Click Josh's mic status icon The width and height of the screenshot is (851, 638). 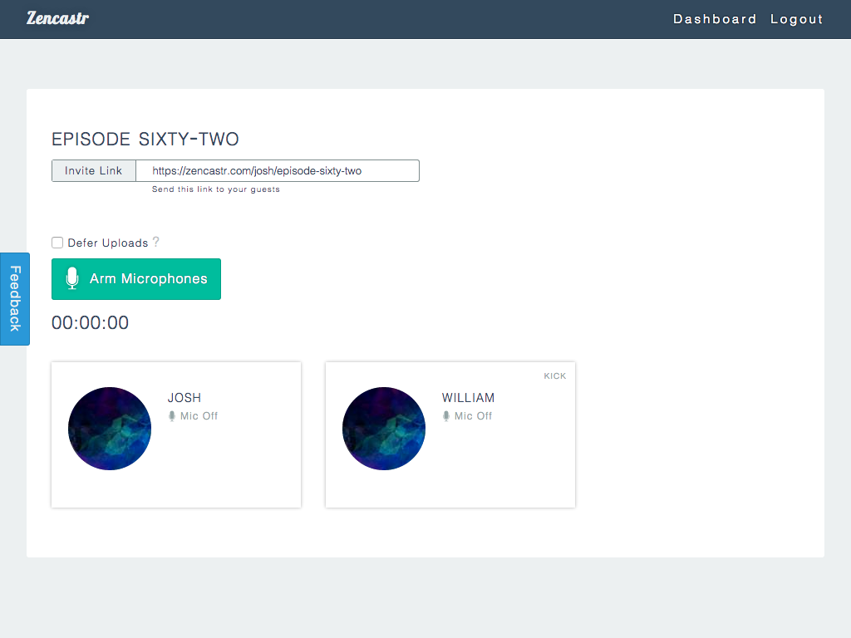pyautogui.click(x=172, y=416)
